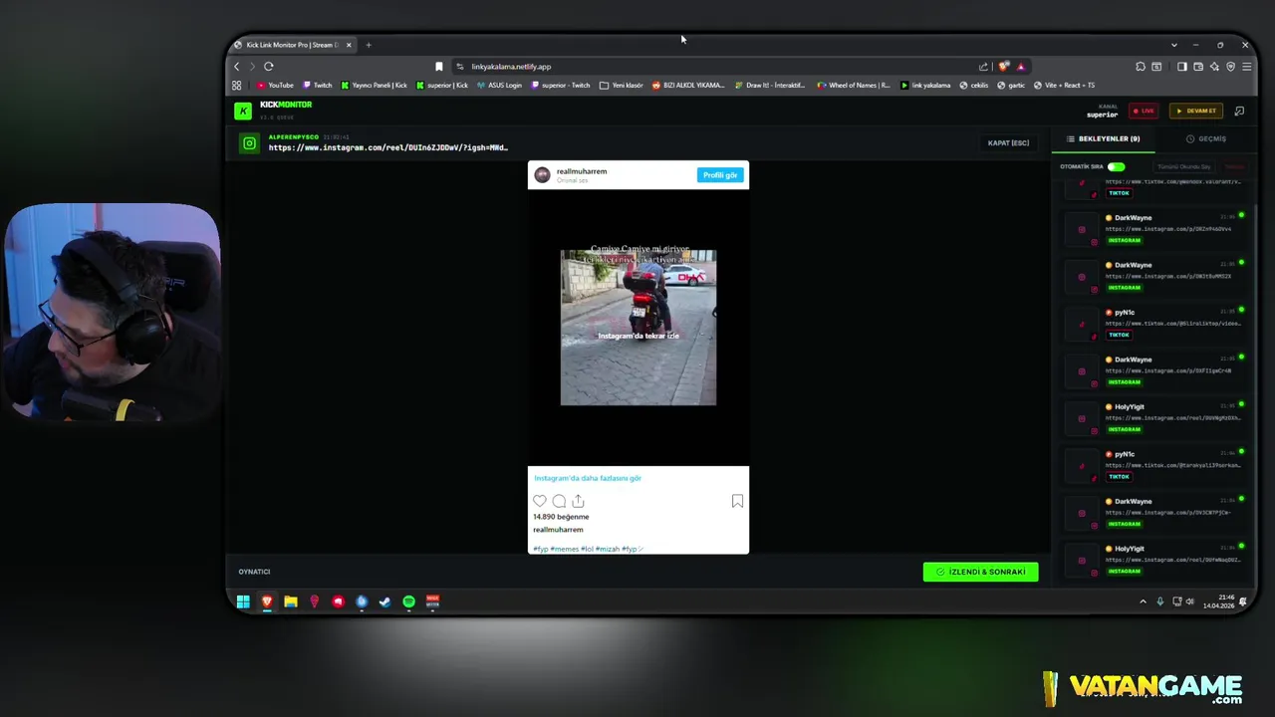Open ASUS Login bookmark
The width and height of the screenshot is (1275, 717).
pyautogui.click(x=500, y=86)
